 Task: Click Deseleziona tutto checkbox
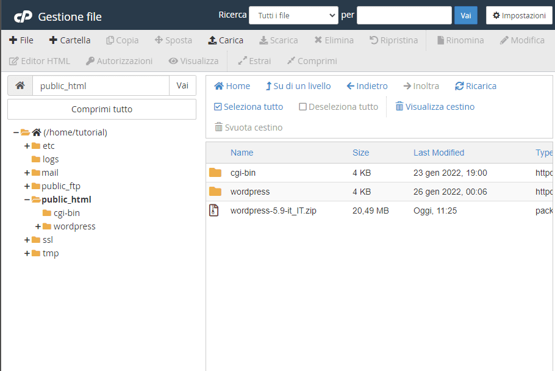338,107
